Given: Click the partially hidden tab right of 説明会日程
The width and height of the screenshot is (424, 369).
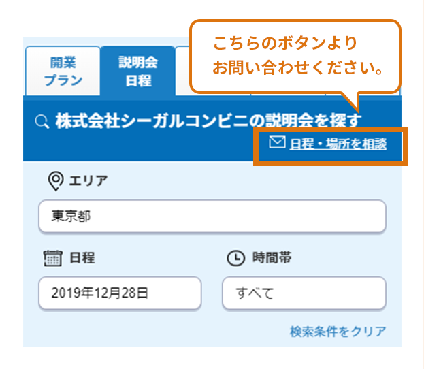Looking at the screenshot, I should coord(182,71).
